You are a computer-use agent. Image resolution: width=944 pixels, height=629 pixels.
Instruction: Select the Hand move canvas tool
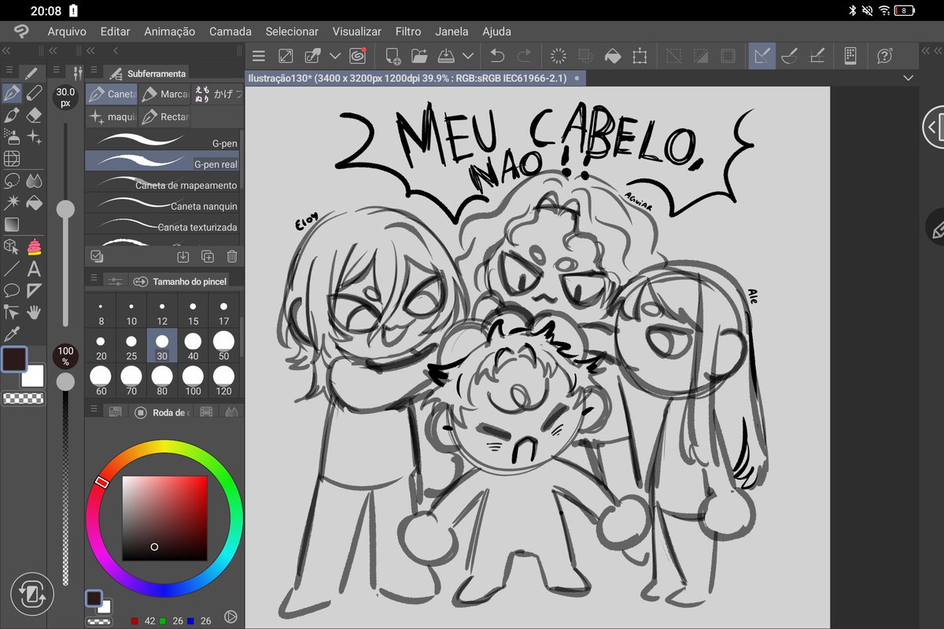pos(34,312)
